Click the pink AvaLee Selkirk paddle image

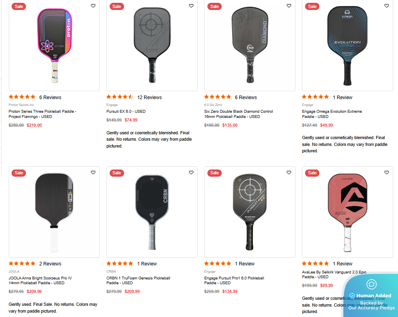point(347,212)
